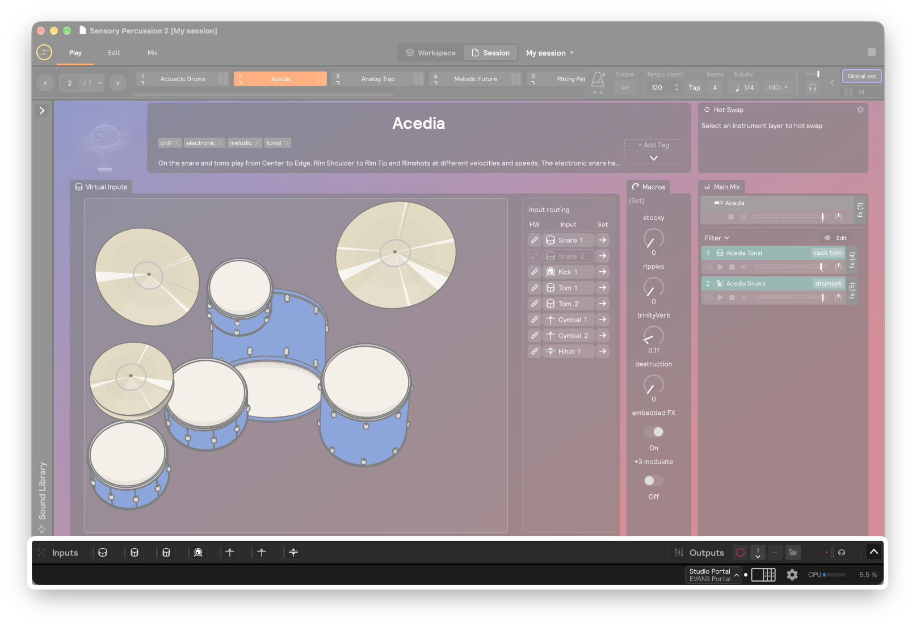Open the Workspace view tab
916x627 pixels.
[x=431, y=53]
